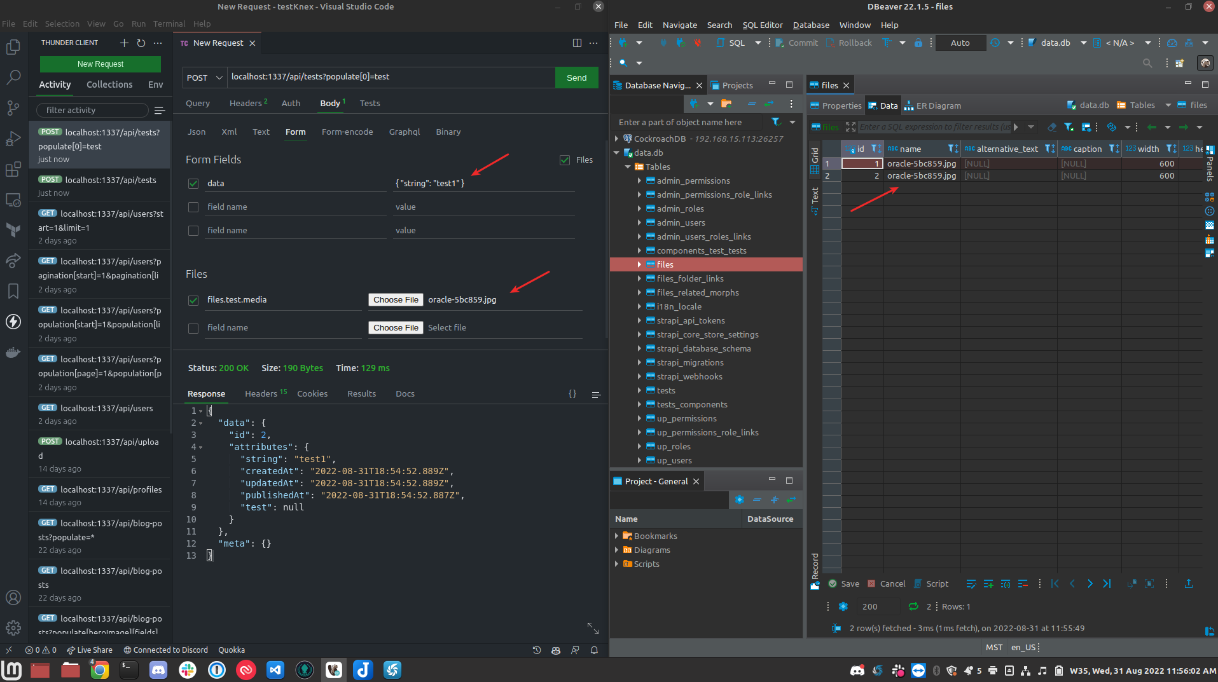Select the Thunder Client lightning icon in the sidebar
Image resolution: width=1218 pixels, height=682 pixels.
tap(13, 322)
